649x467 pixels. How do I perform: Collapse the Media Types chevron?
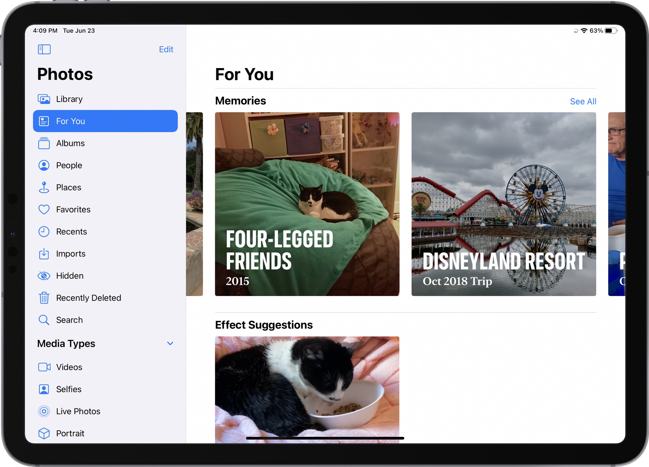pyautogui.click(x=170, y=343)
